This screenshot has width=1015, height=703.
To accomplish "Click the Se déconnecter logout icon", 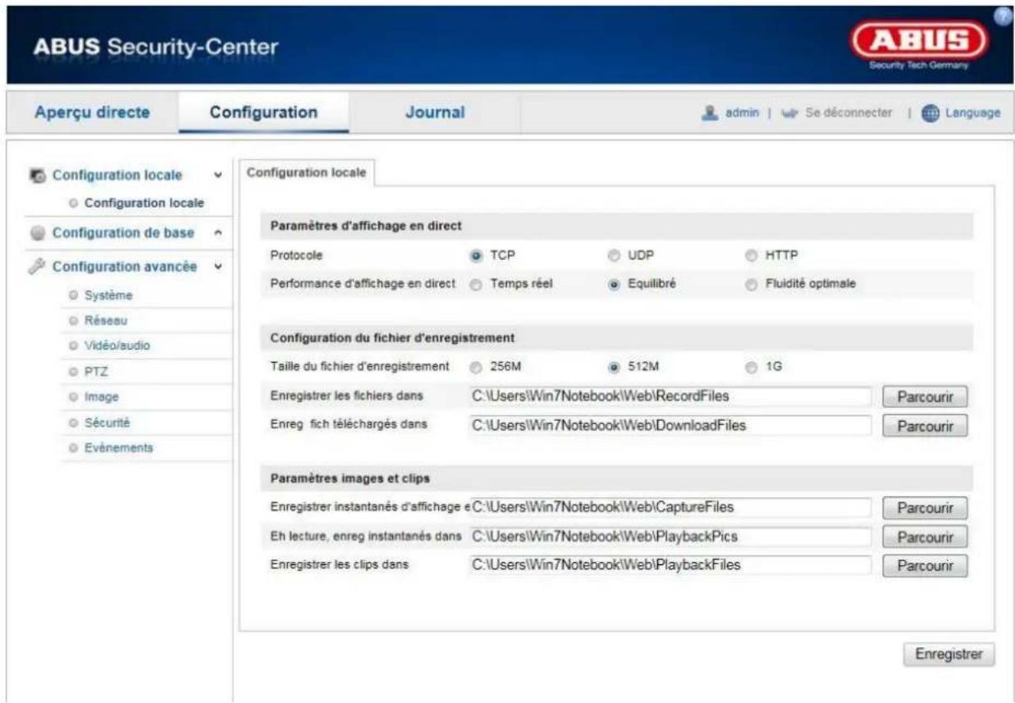I will pyautogui.click(x=789, y=112).
